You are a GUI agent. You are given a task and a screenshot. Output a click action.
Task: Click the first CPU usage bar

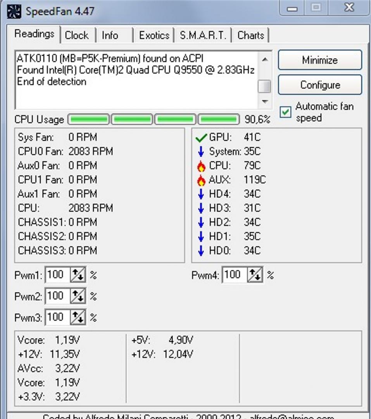click(x=89, y=119)
